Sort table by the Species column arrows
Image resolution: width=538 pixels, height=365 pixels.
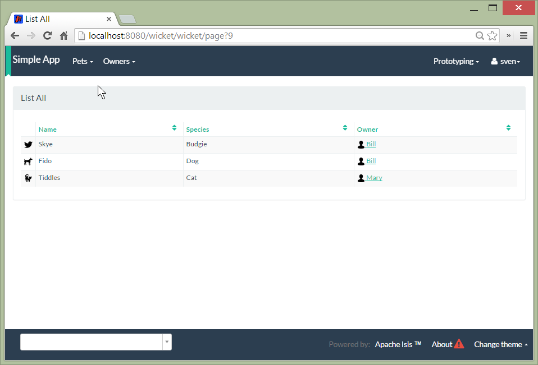345,128
